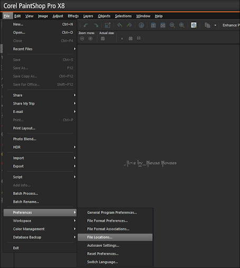Image resolution: width=240 pixels, height=268 pixels.
Task: Select Print Layout... menu entry
Action: click(x=40, y=128)
